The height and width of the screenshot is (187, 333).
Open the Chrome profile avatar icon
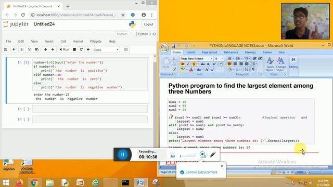point(144,15)
